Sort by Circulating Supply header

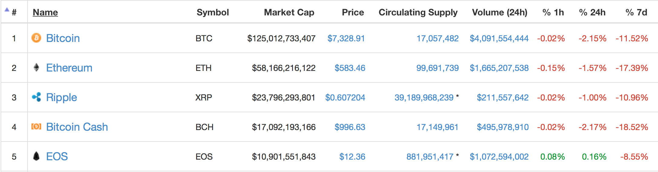(418, 12)
